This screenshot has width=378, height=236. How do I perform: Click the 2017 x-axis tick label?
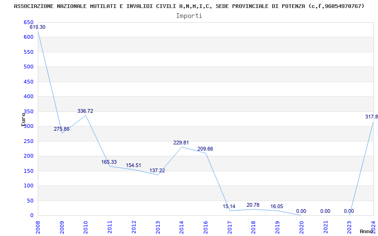click(x=230, y=228)
